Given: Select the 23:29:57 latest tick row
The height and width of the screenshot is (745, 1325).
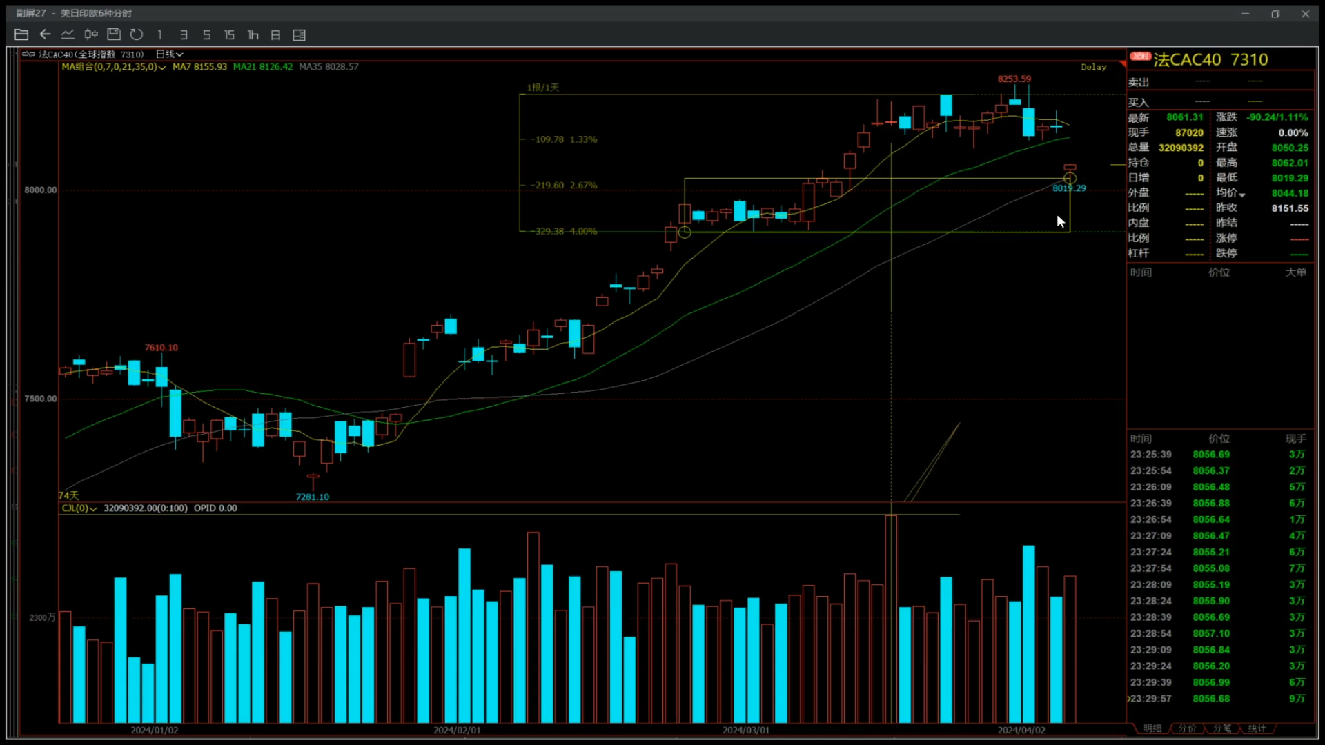Looking at the screenshot, I should tap(1219, 699).
